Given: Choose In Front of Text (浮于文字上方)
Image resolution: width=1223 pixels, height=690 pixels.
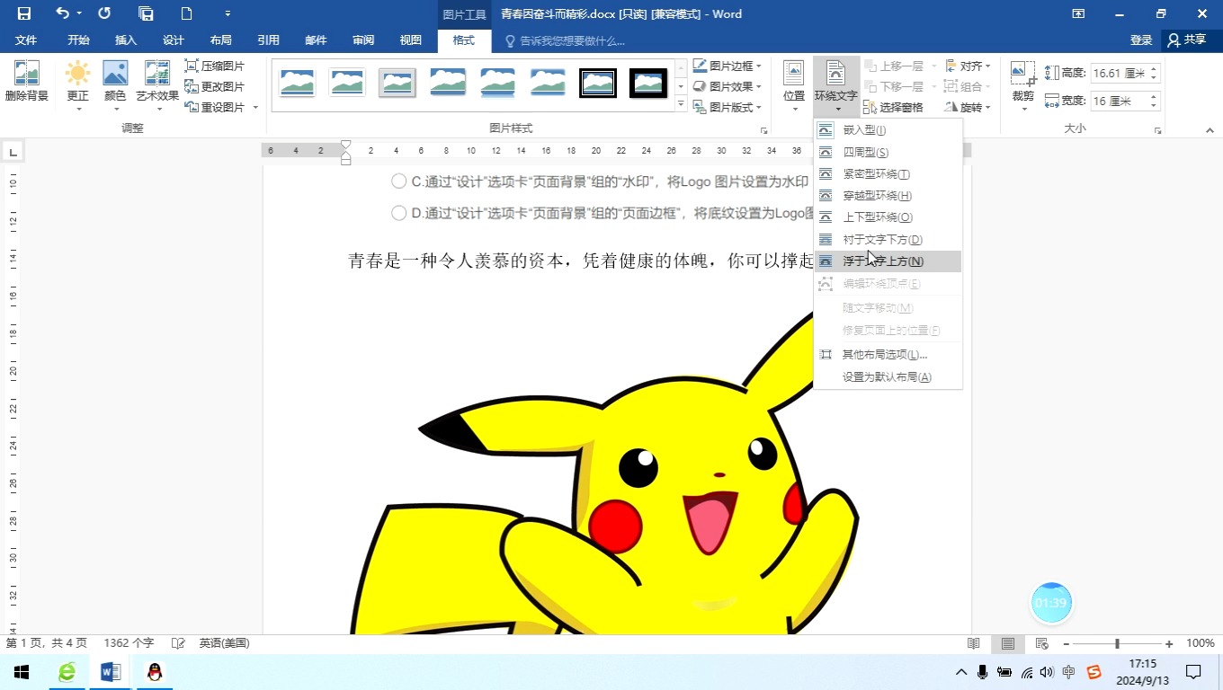Looking at the screenshot, I should tap(888, 261).
